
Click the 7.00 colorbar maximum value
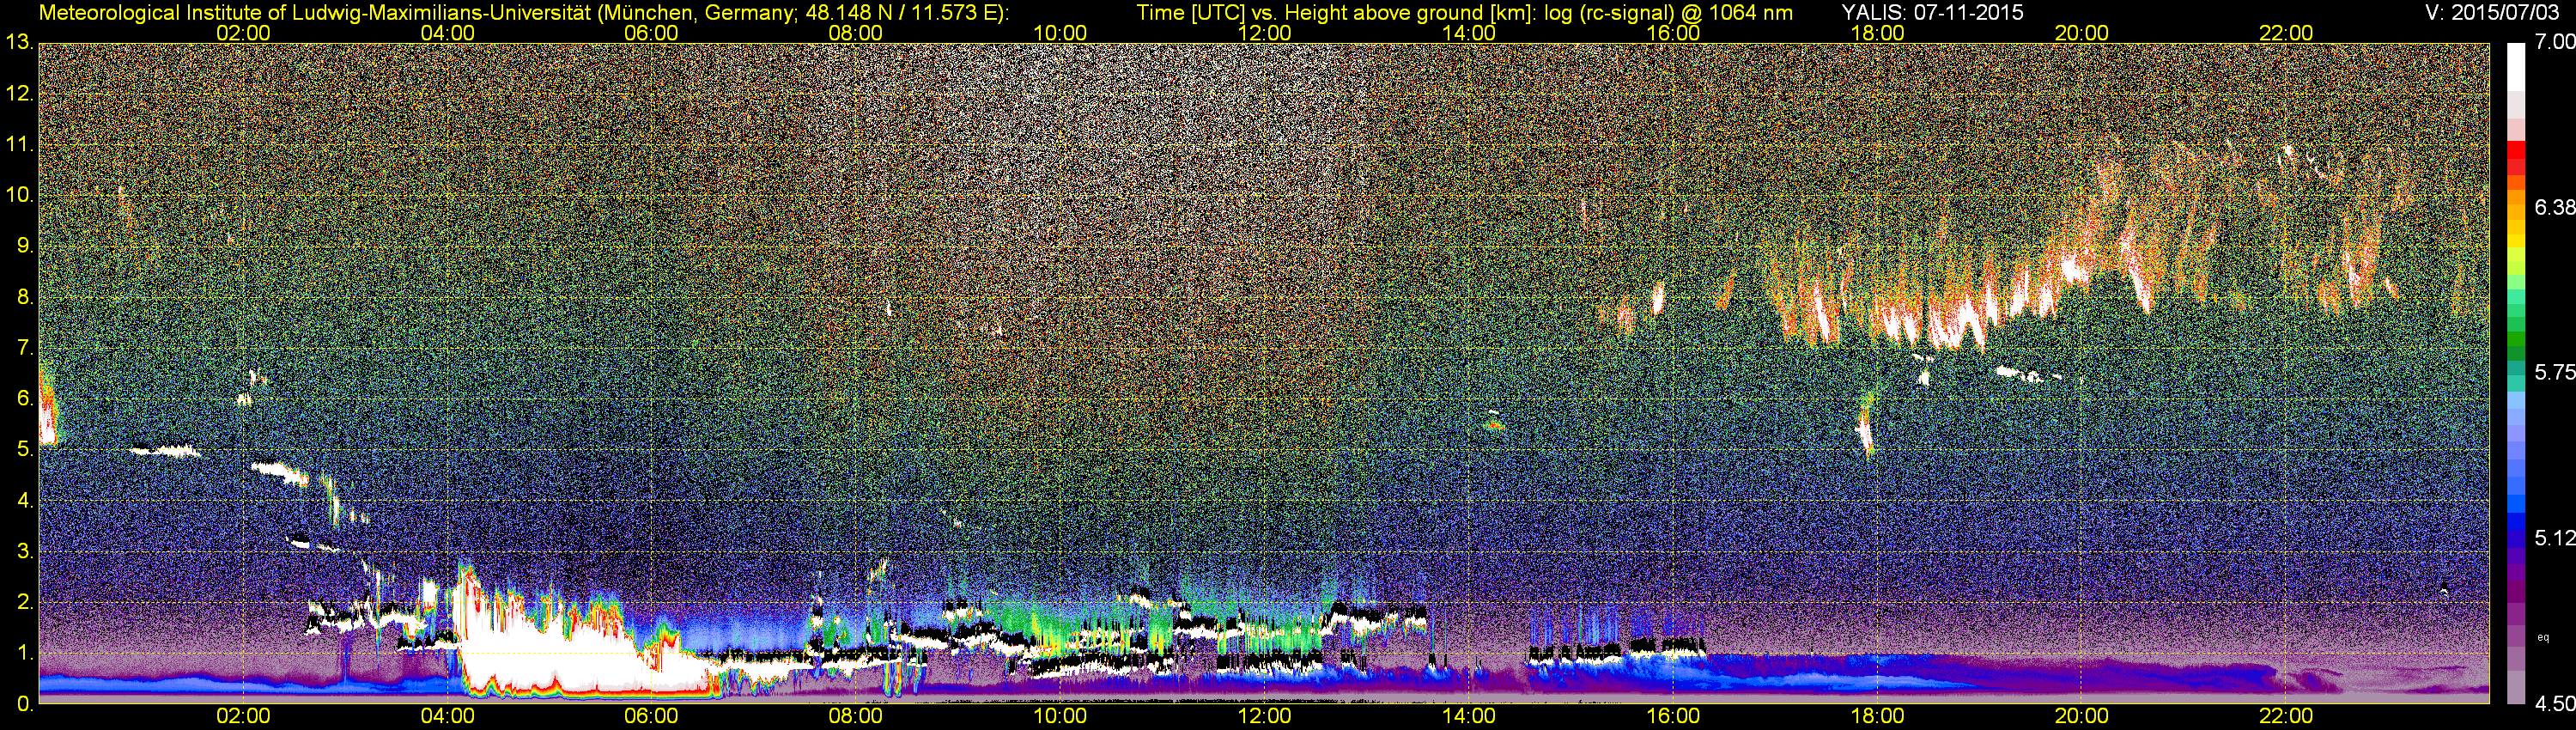(2555, 42)
